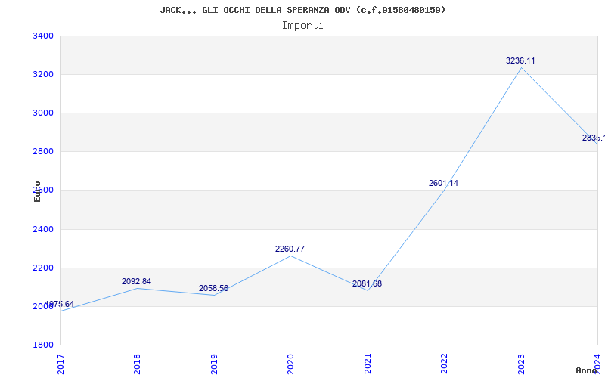
Task: Select the 2081.68 data label
Action: [x=367, y=283]
